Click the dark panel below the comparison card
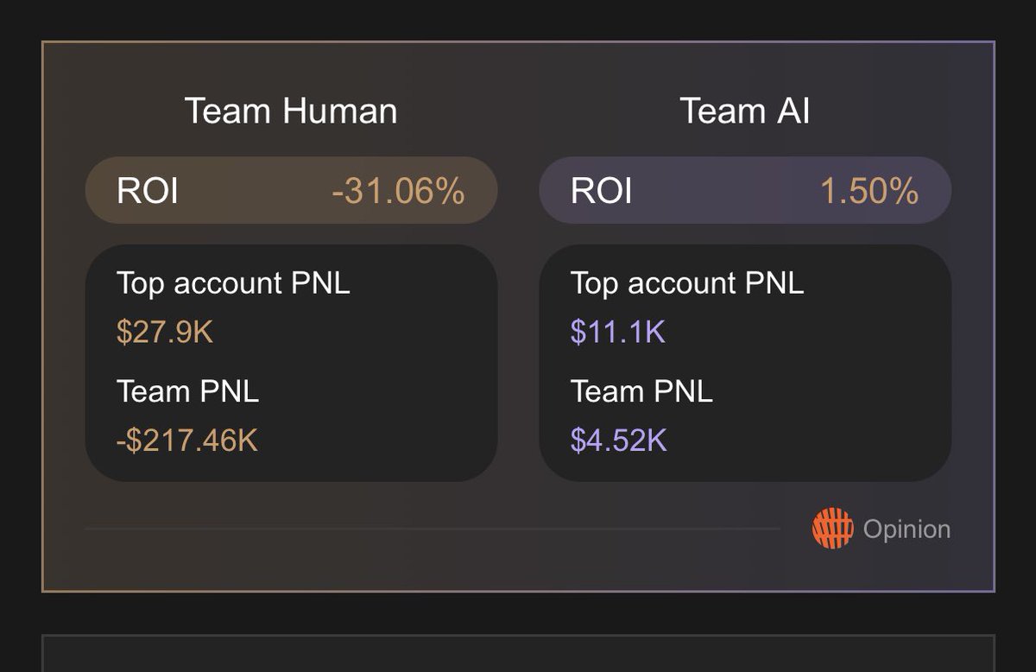The width and height of the screenshot is (1036, 672). 518,654
